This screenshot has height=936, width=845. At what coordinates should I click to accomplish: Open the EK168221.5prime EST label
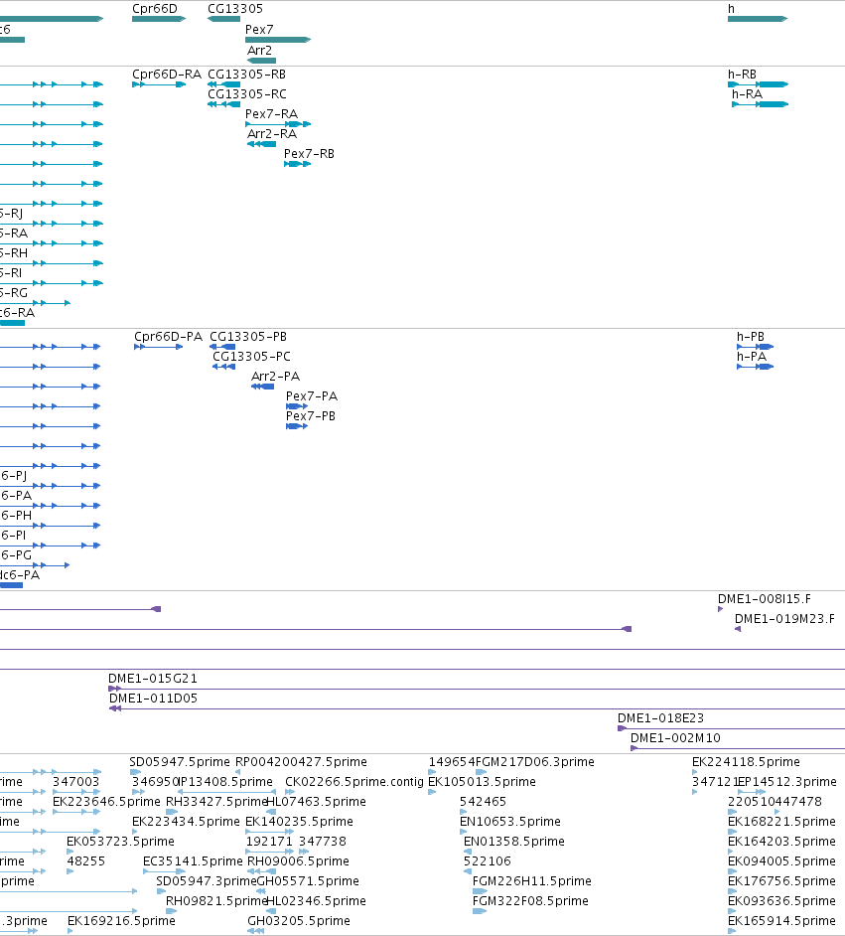781,822
